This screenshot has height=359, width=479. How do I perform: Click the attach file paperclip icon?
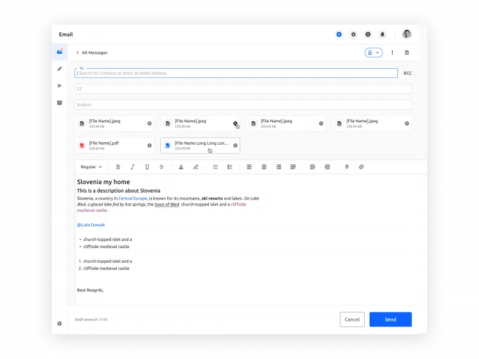tap(346, 167)
